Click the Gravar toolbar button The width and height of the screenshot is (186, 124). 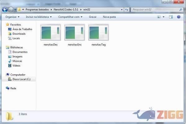click(x=93, y=17)
